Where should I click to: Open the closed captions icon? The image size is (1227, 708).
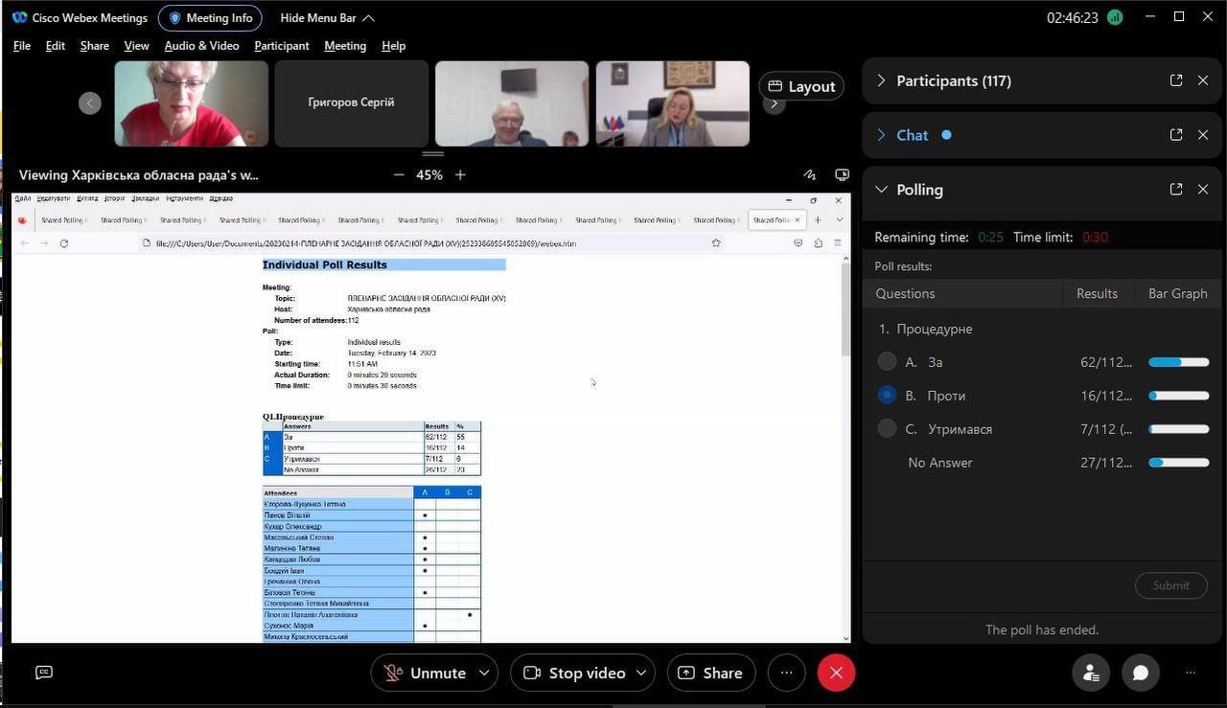point(44,673)
